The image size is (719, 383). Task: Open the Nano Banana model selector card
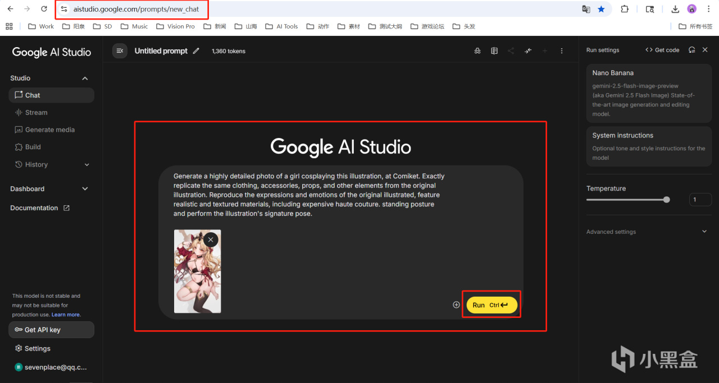[x=649, y=93]
